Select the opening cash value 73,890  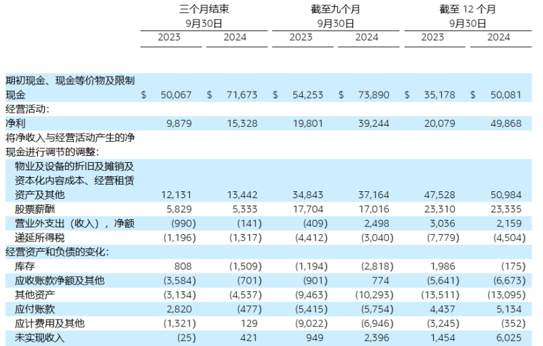pyautogui.click(x=372, y=95)
